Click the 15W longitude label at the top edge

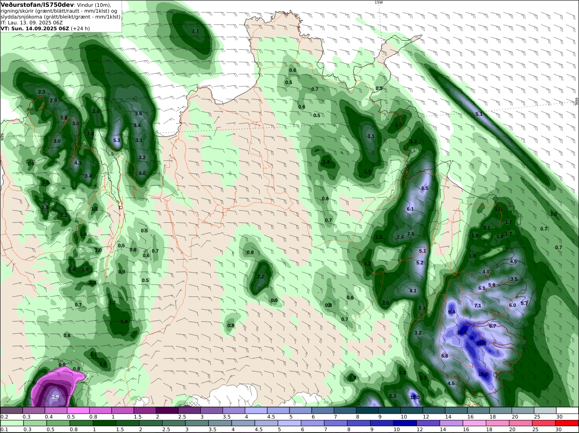[x=379, y=2]
